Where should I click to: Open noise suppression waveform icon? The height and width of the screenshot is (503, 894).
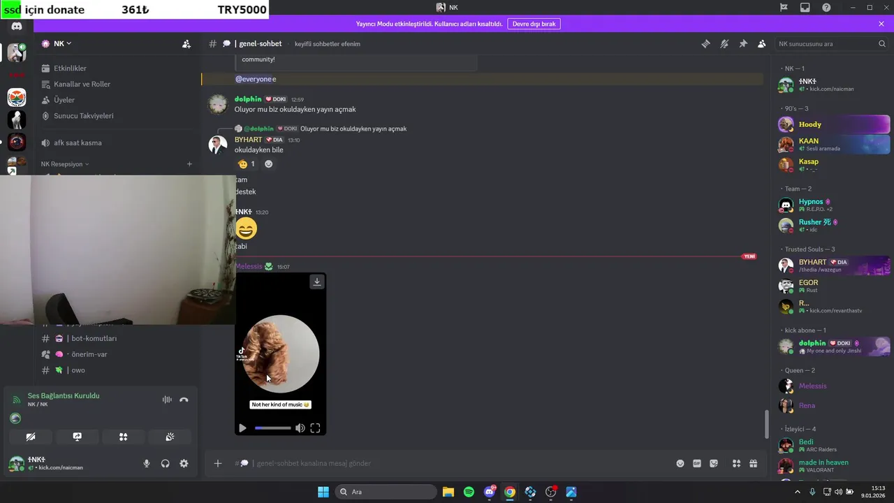click(x=167, y=400)
